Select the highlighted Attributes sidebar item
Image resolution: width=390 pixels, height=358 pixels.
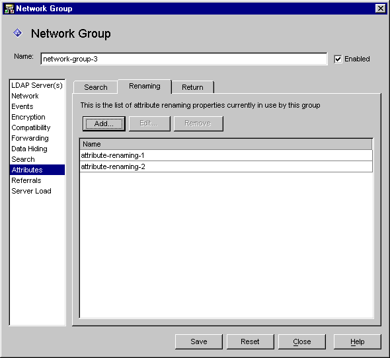37,170
